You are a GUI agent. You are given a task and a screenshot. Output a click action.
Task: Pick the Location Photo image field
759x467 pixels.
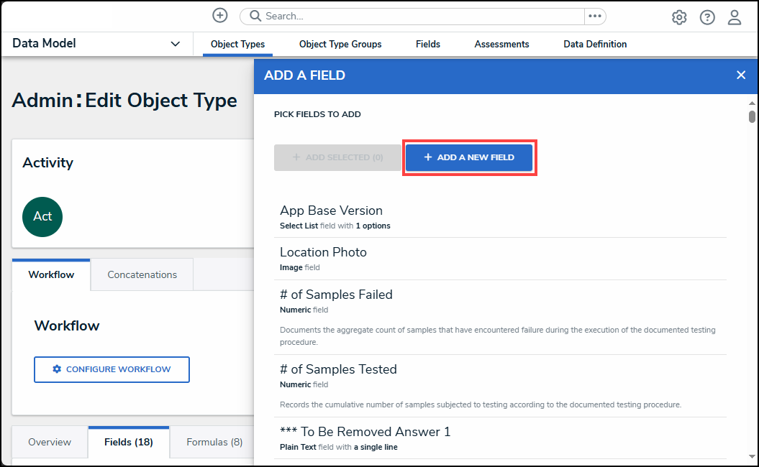(x=323, y=252)
